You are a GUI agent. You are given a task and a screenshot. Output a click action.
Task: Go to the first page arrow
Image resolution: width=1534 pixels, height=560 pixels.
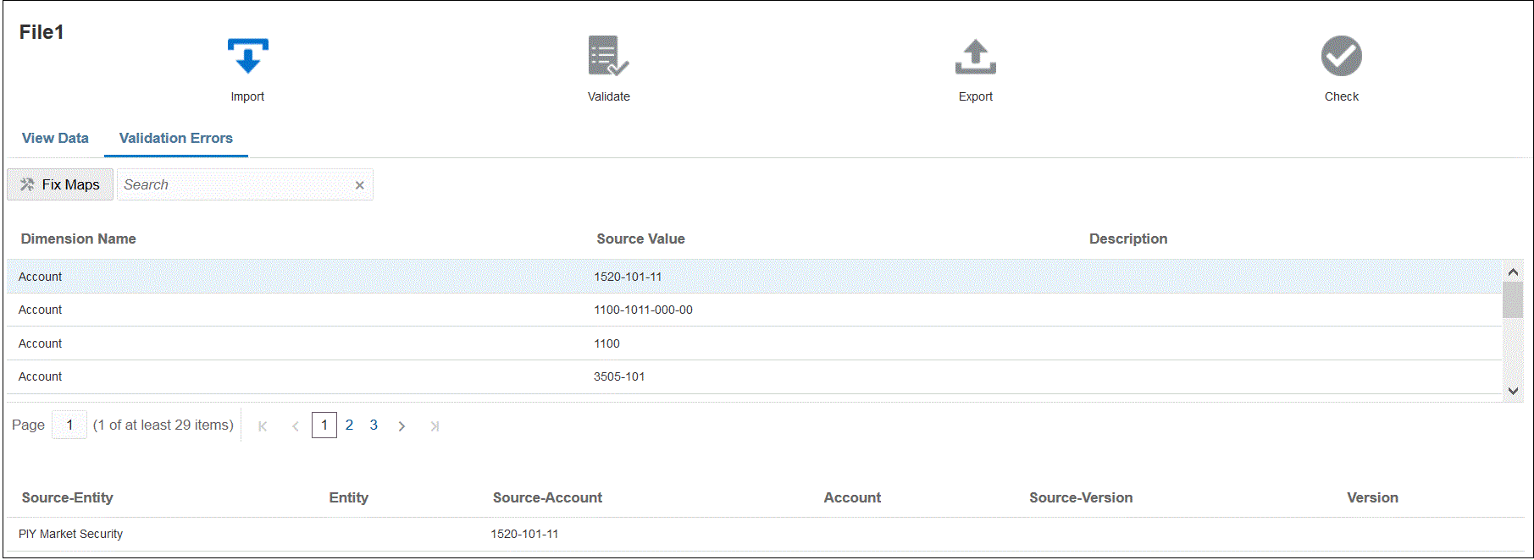[x=263, y=426]
